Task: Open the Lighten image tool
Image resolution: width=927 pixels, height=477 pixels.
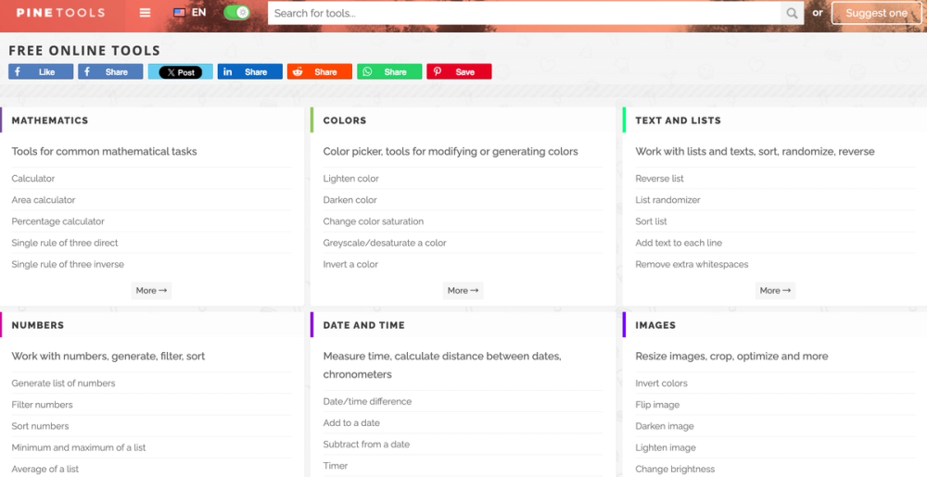Action: coord(665,447)
